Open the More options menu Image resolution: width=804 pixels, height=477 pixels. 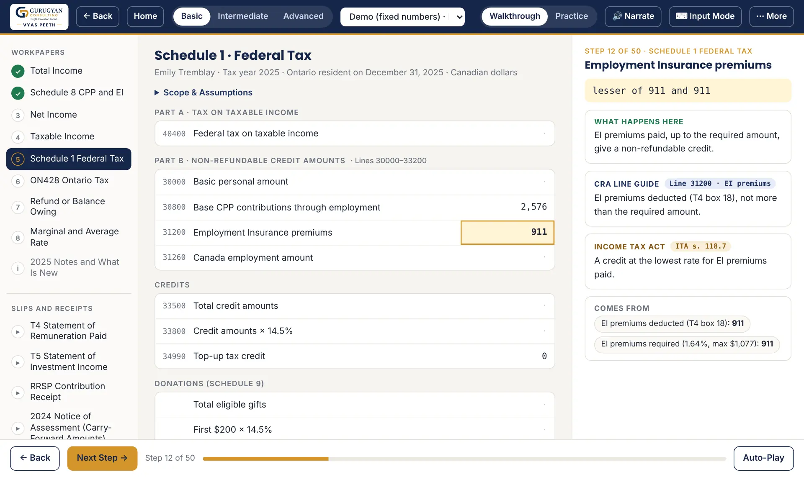point(771,16)
